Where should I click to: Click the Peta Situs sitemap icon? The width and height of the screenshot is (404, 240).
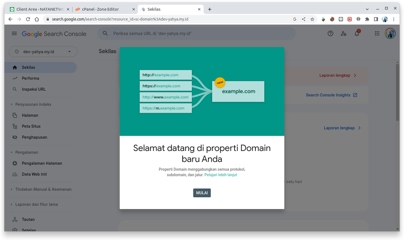tap(14, 126)
